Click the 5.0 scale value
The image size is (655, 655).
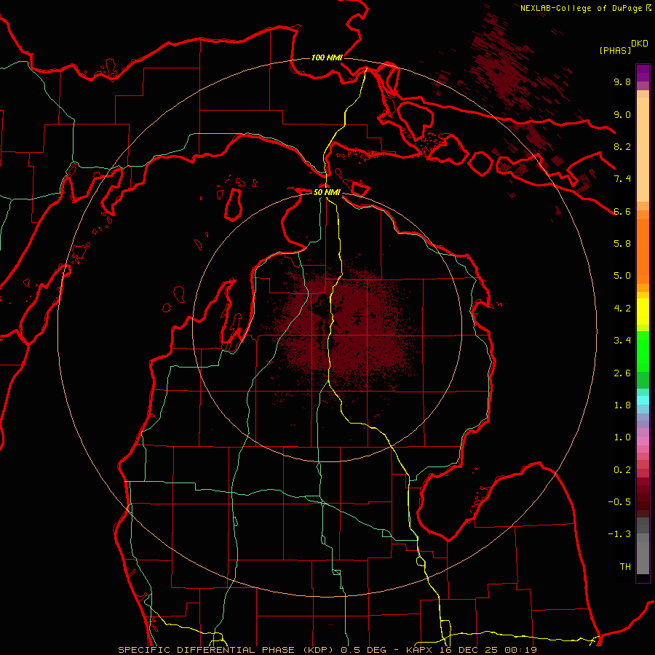pos(622,276)
